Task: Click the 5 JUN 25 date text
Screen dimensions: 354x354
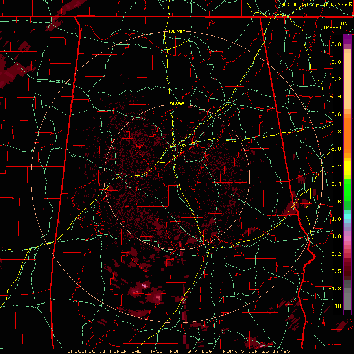Action: pyautogui.click(x=255, y=351)
